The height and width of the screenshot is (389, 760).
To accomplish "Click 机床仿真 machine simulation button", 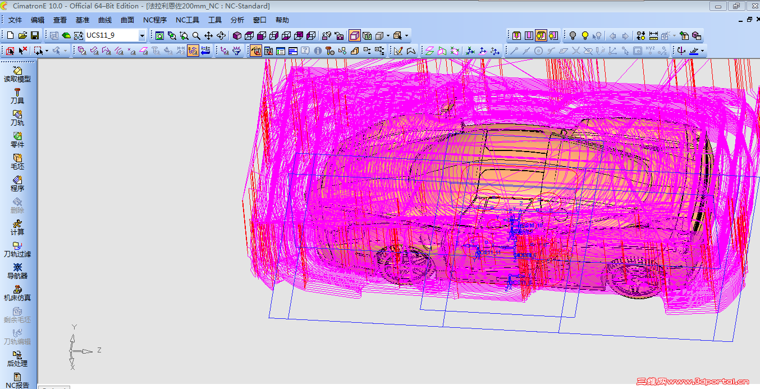I will 17,293.
